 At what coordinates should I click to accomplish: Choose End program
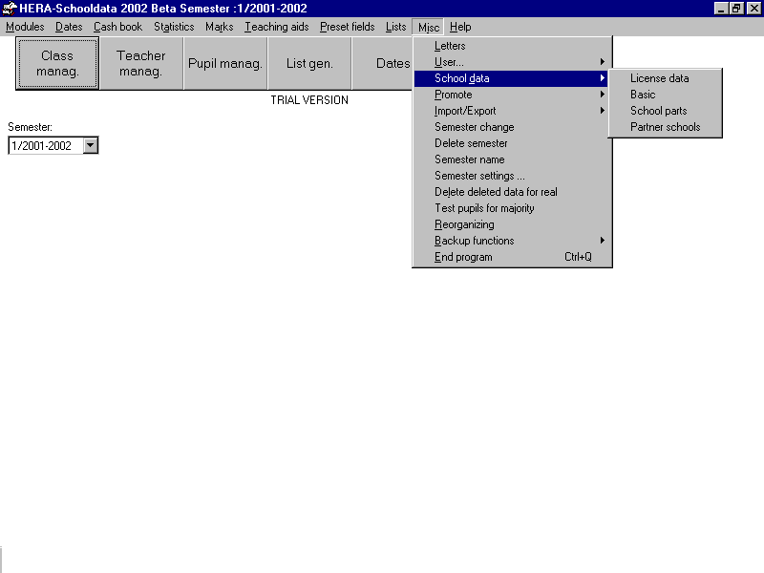pyautogui.click(x=511, y=257)
